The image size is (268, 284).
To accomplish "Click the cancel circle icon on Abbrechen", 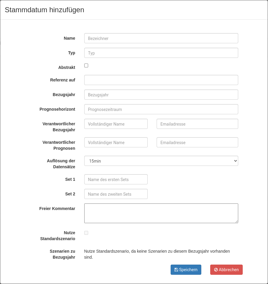I will (x=216, y=270).
